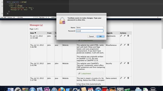Screen dimensions: 163x91
Task: Click the Regards column header
Action: pyautogui.click(x=109, y=33)
